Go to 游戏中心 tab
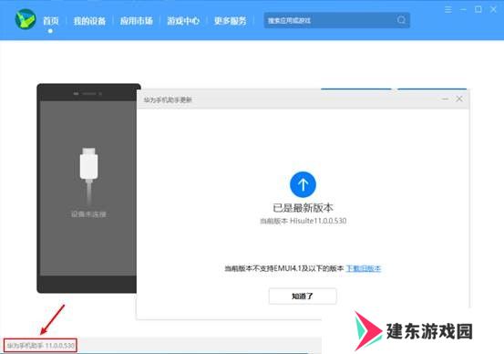Image resolution: width=504 pixels, height=354 pixels. [x=183, y=21]
